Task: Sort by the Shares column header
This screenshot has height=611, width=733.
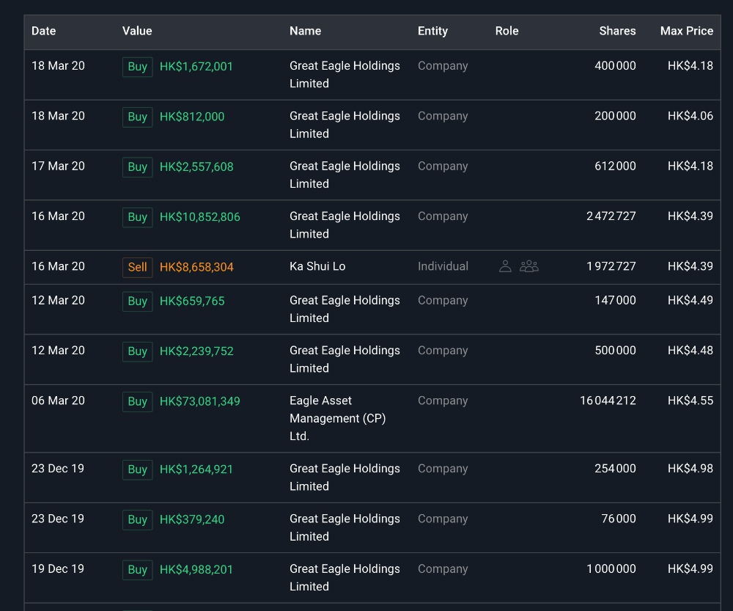Action: 617,31
